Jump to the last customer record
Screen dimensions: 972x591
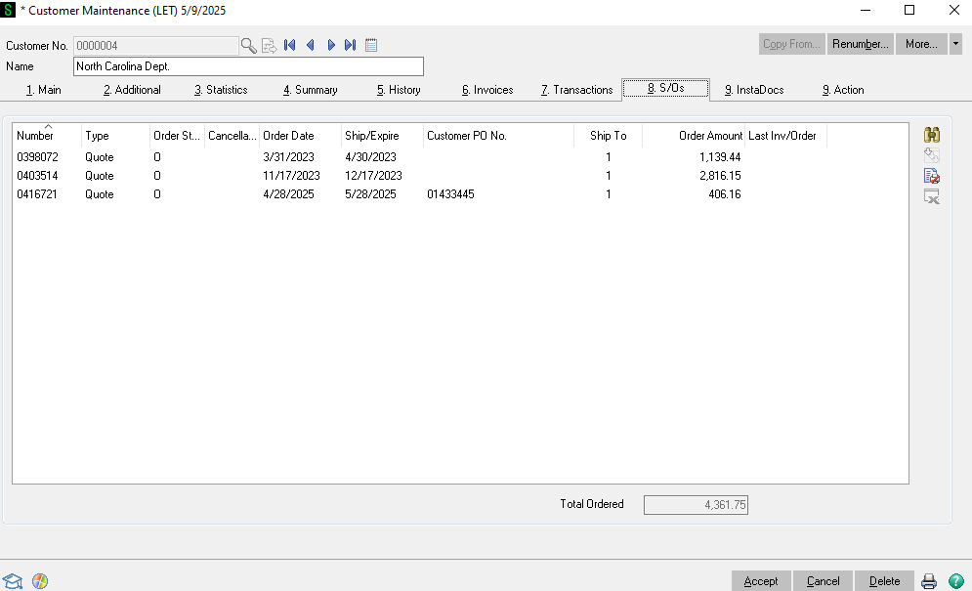pyautogui.click(x=351, y=45)
